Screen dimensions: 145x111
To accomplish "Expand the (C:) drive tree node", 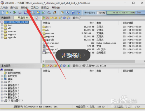I will 2,82.
